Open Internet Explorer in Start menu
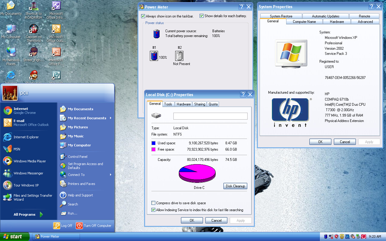 (29, 137)
